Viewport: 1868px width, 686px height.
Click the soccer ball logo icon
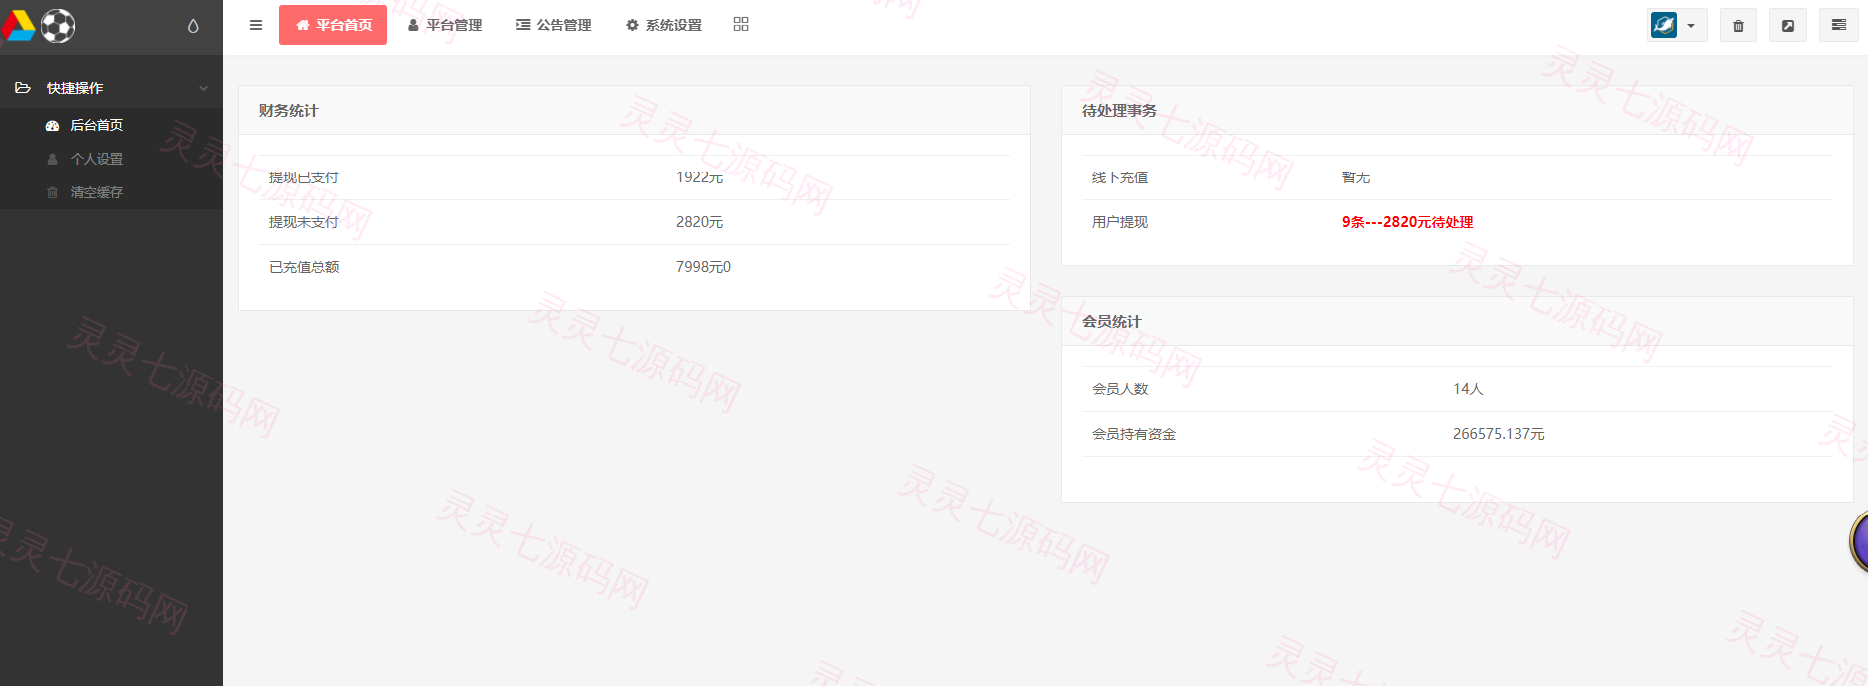pos(58,26)
